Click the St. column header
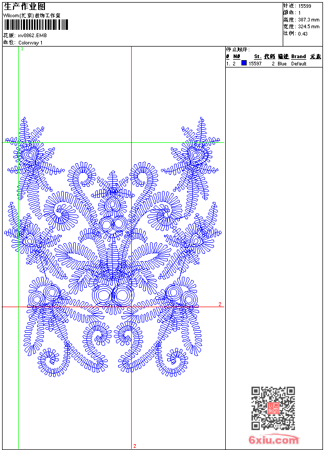 point(258,57)
